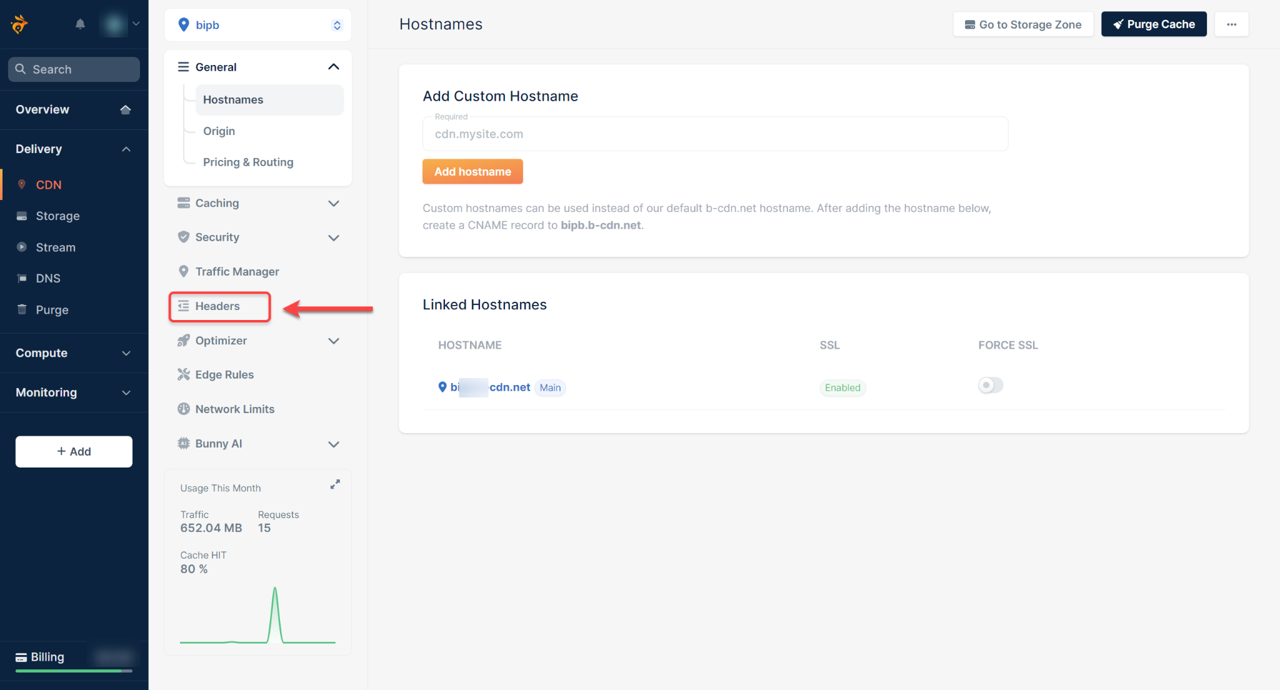Select Origin under General

[x=219, y=131]
